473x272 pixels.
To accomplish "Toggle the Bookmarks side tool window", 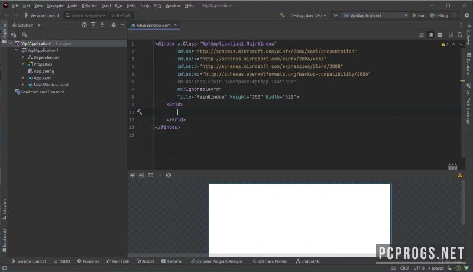I will point(4,240).
